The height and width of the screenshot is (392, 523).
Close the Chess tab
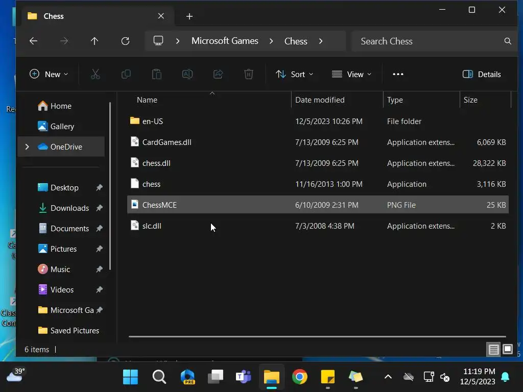[x=161, y=16]
